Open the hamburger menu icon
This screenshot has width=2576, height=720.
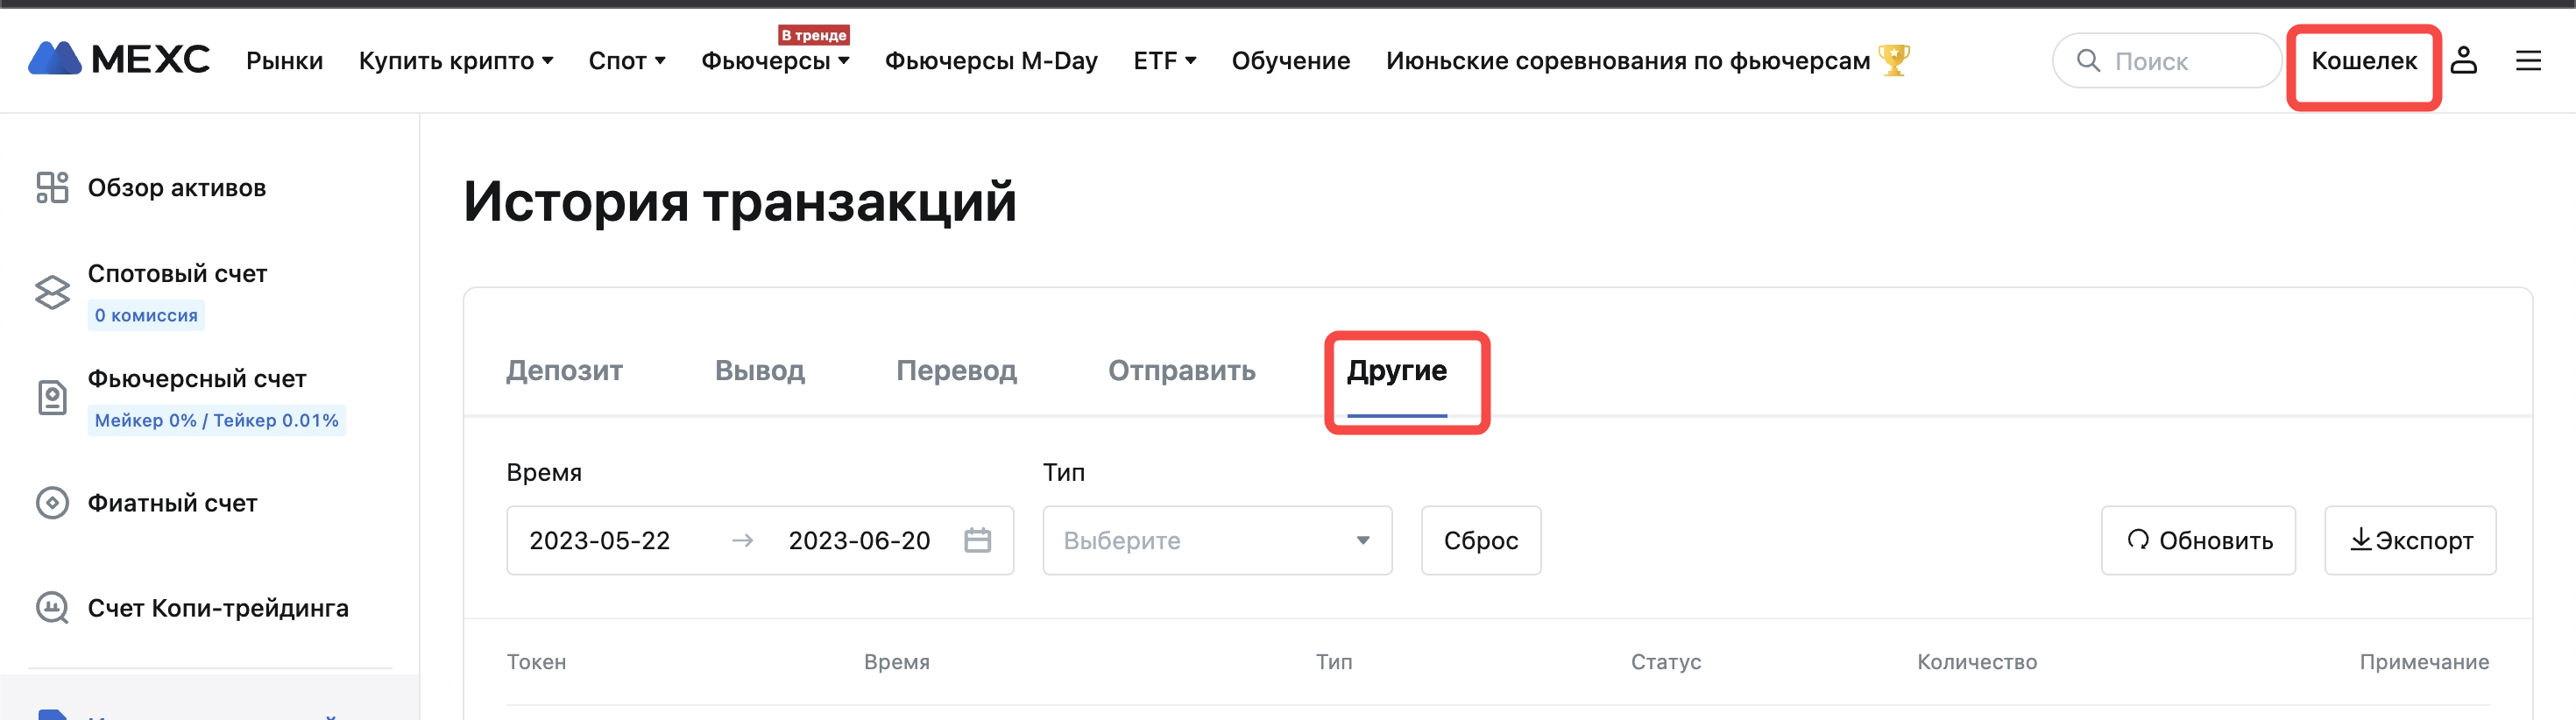[2528, 61]
